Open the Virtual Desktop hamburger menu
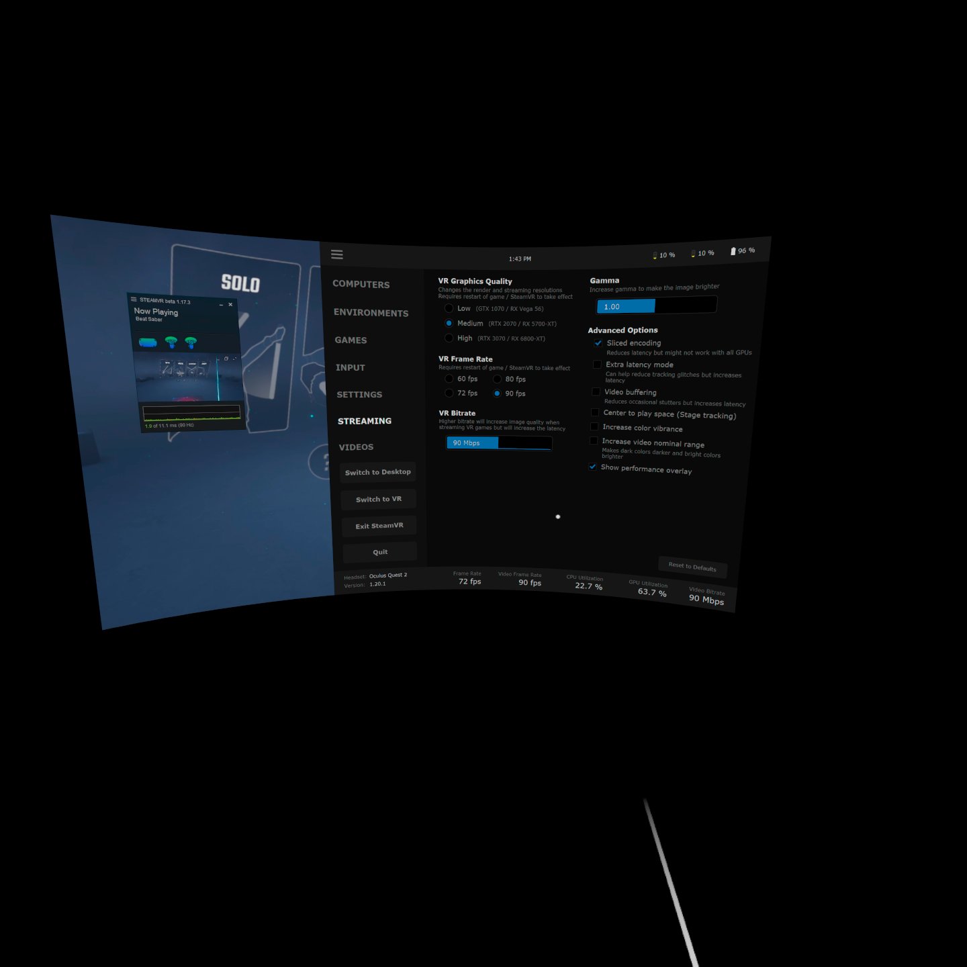Screen dimensions: 967x967 point(337,254)
